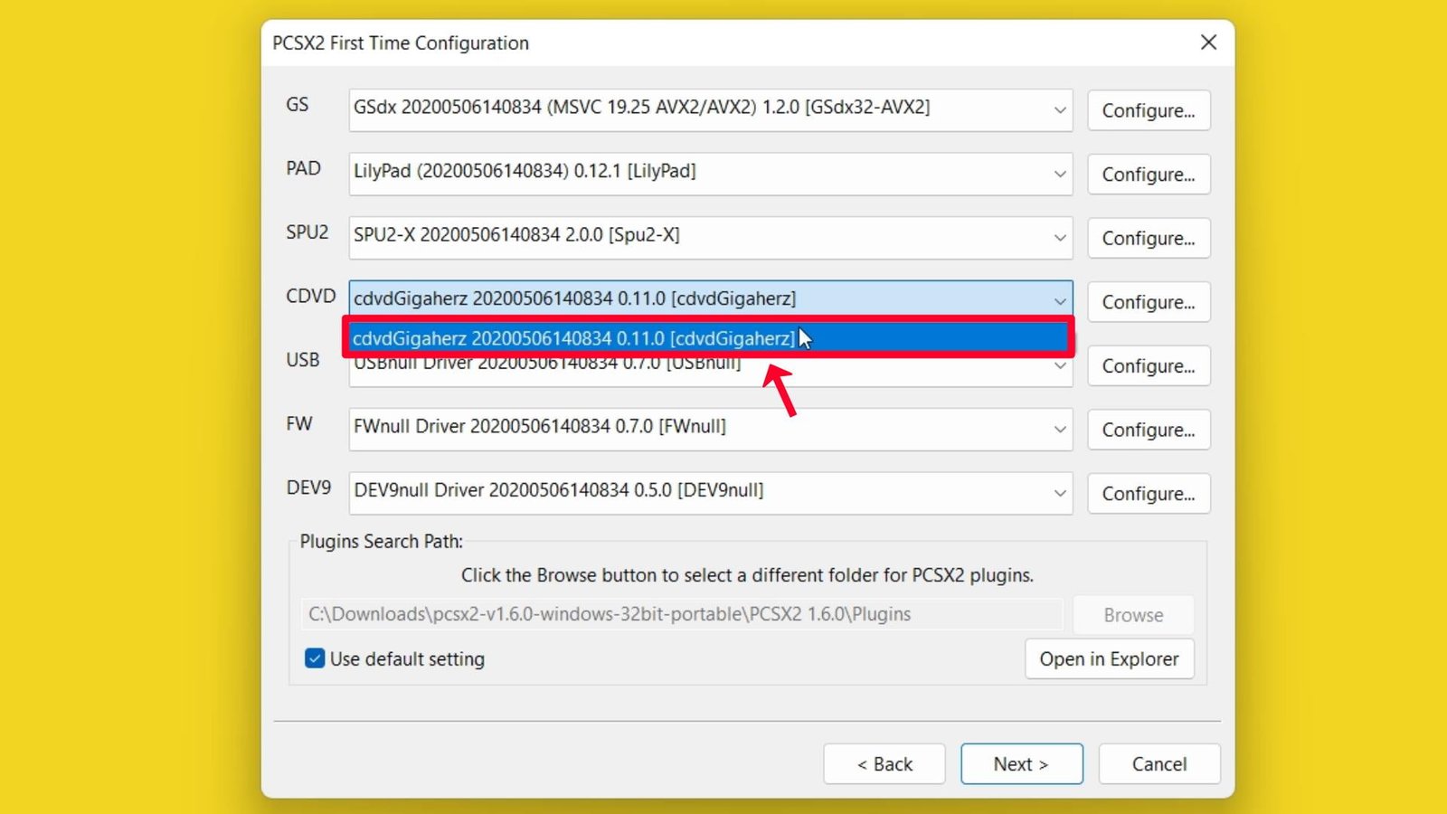Screen dimensions: 1447x814
Task: Open the USB plugin dropdown
Action: point(711,372)
